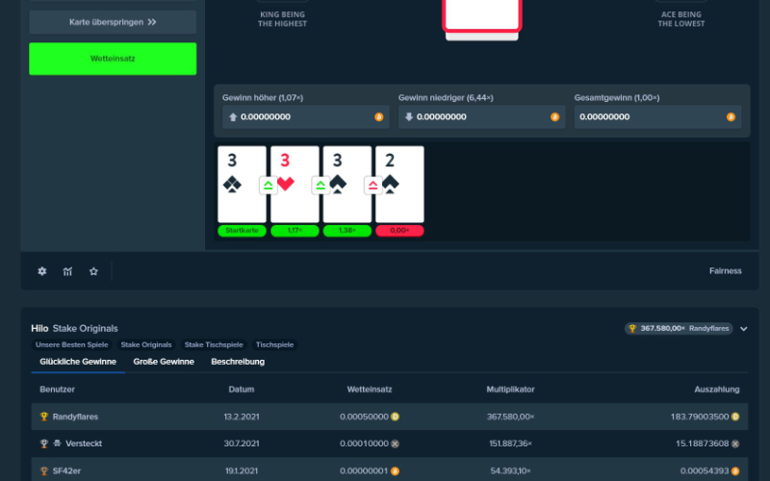Open live statistics chart icon
Screen dimensions: 770x481
[x=68, y=271]
